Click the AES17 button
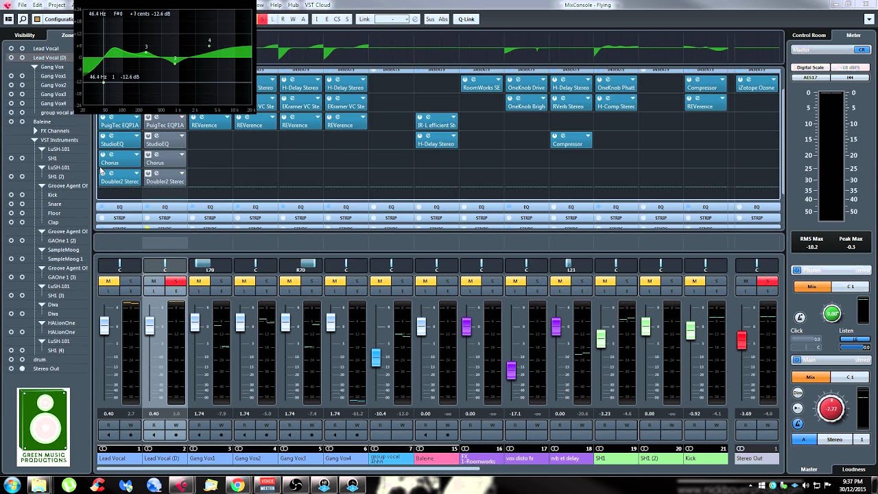 810,78
